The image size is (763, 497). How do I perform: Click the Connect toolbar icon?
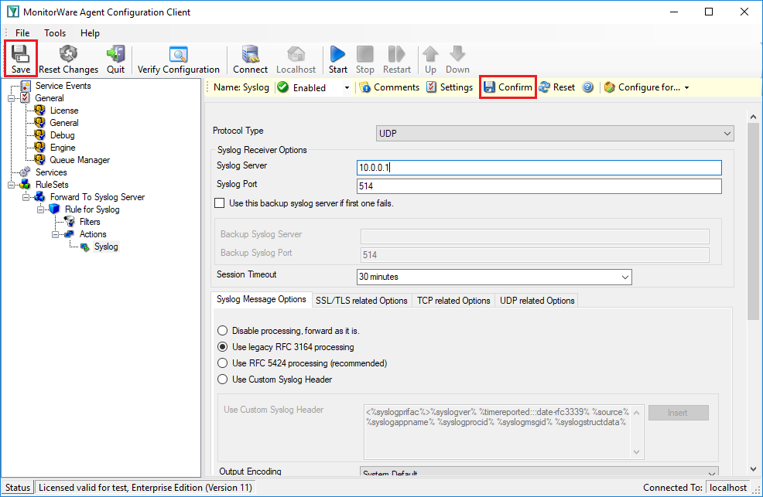click(x=250, y=58)
